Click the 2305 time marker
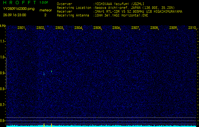Image resolution: width=199 pixels, height=127 pixels. (x=97, y=28)
